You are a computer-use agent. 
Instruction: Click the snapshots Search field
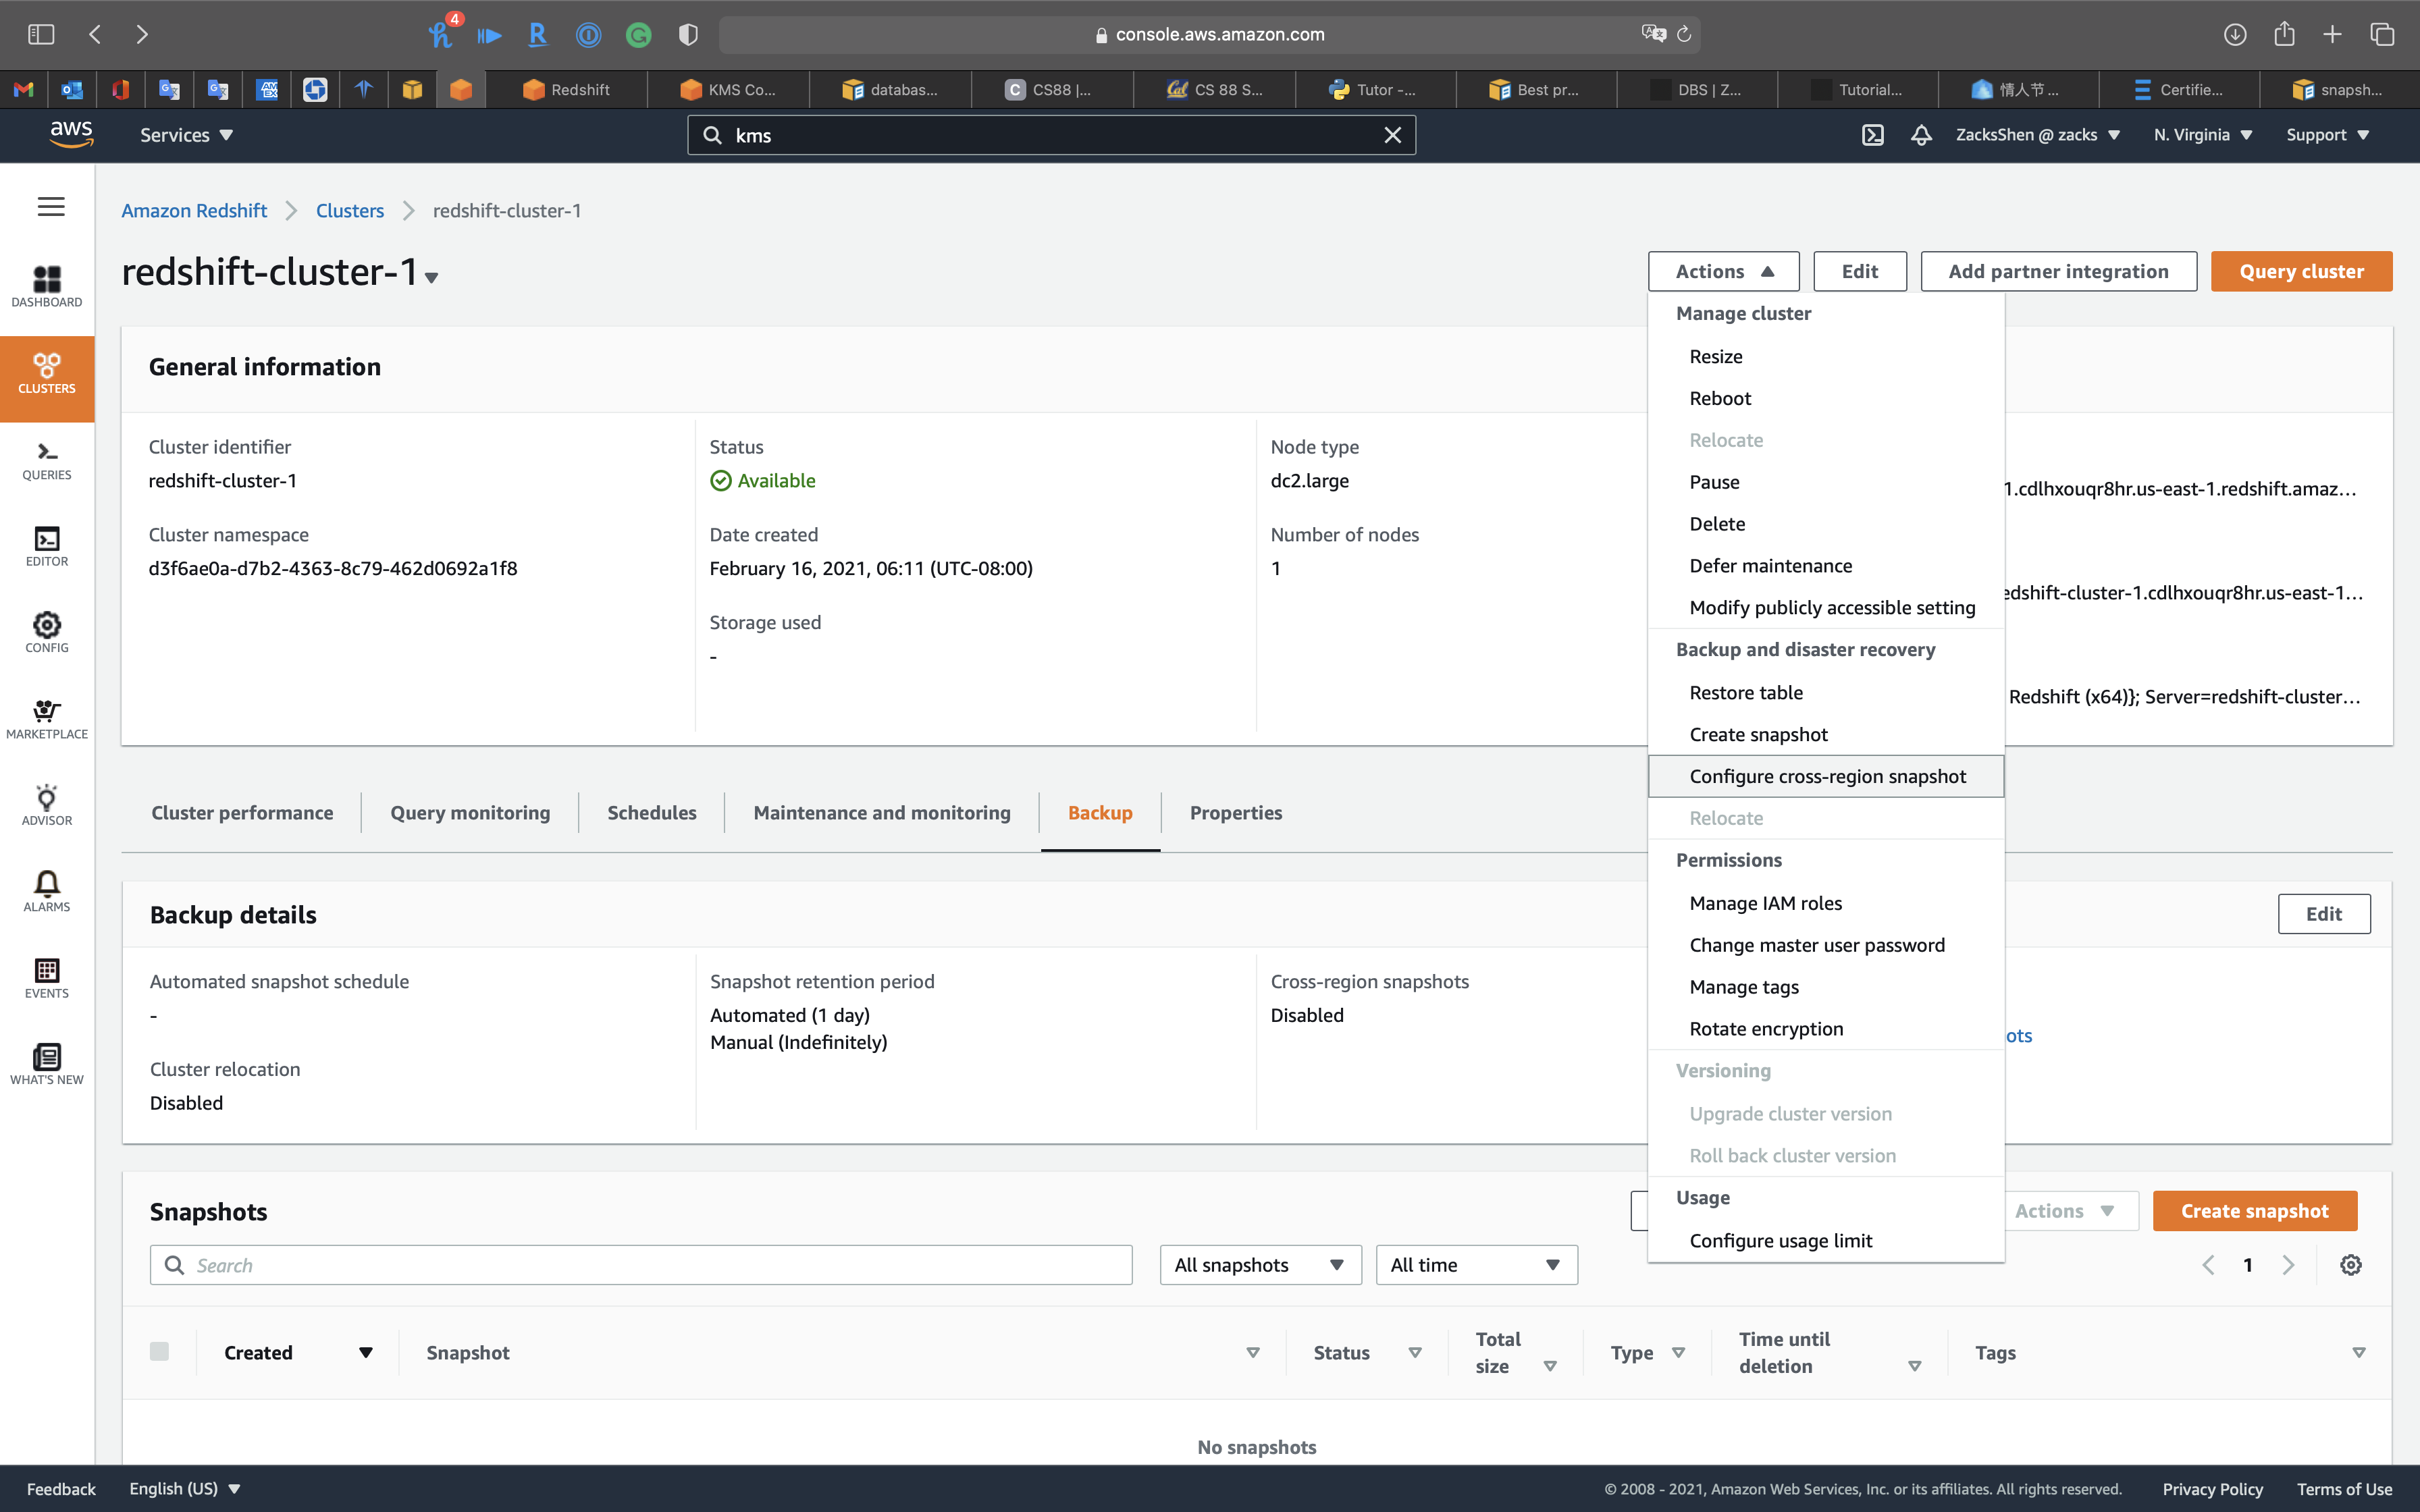point(640,1265)
